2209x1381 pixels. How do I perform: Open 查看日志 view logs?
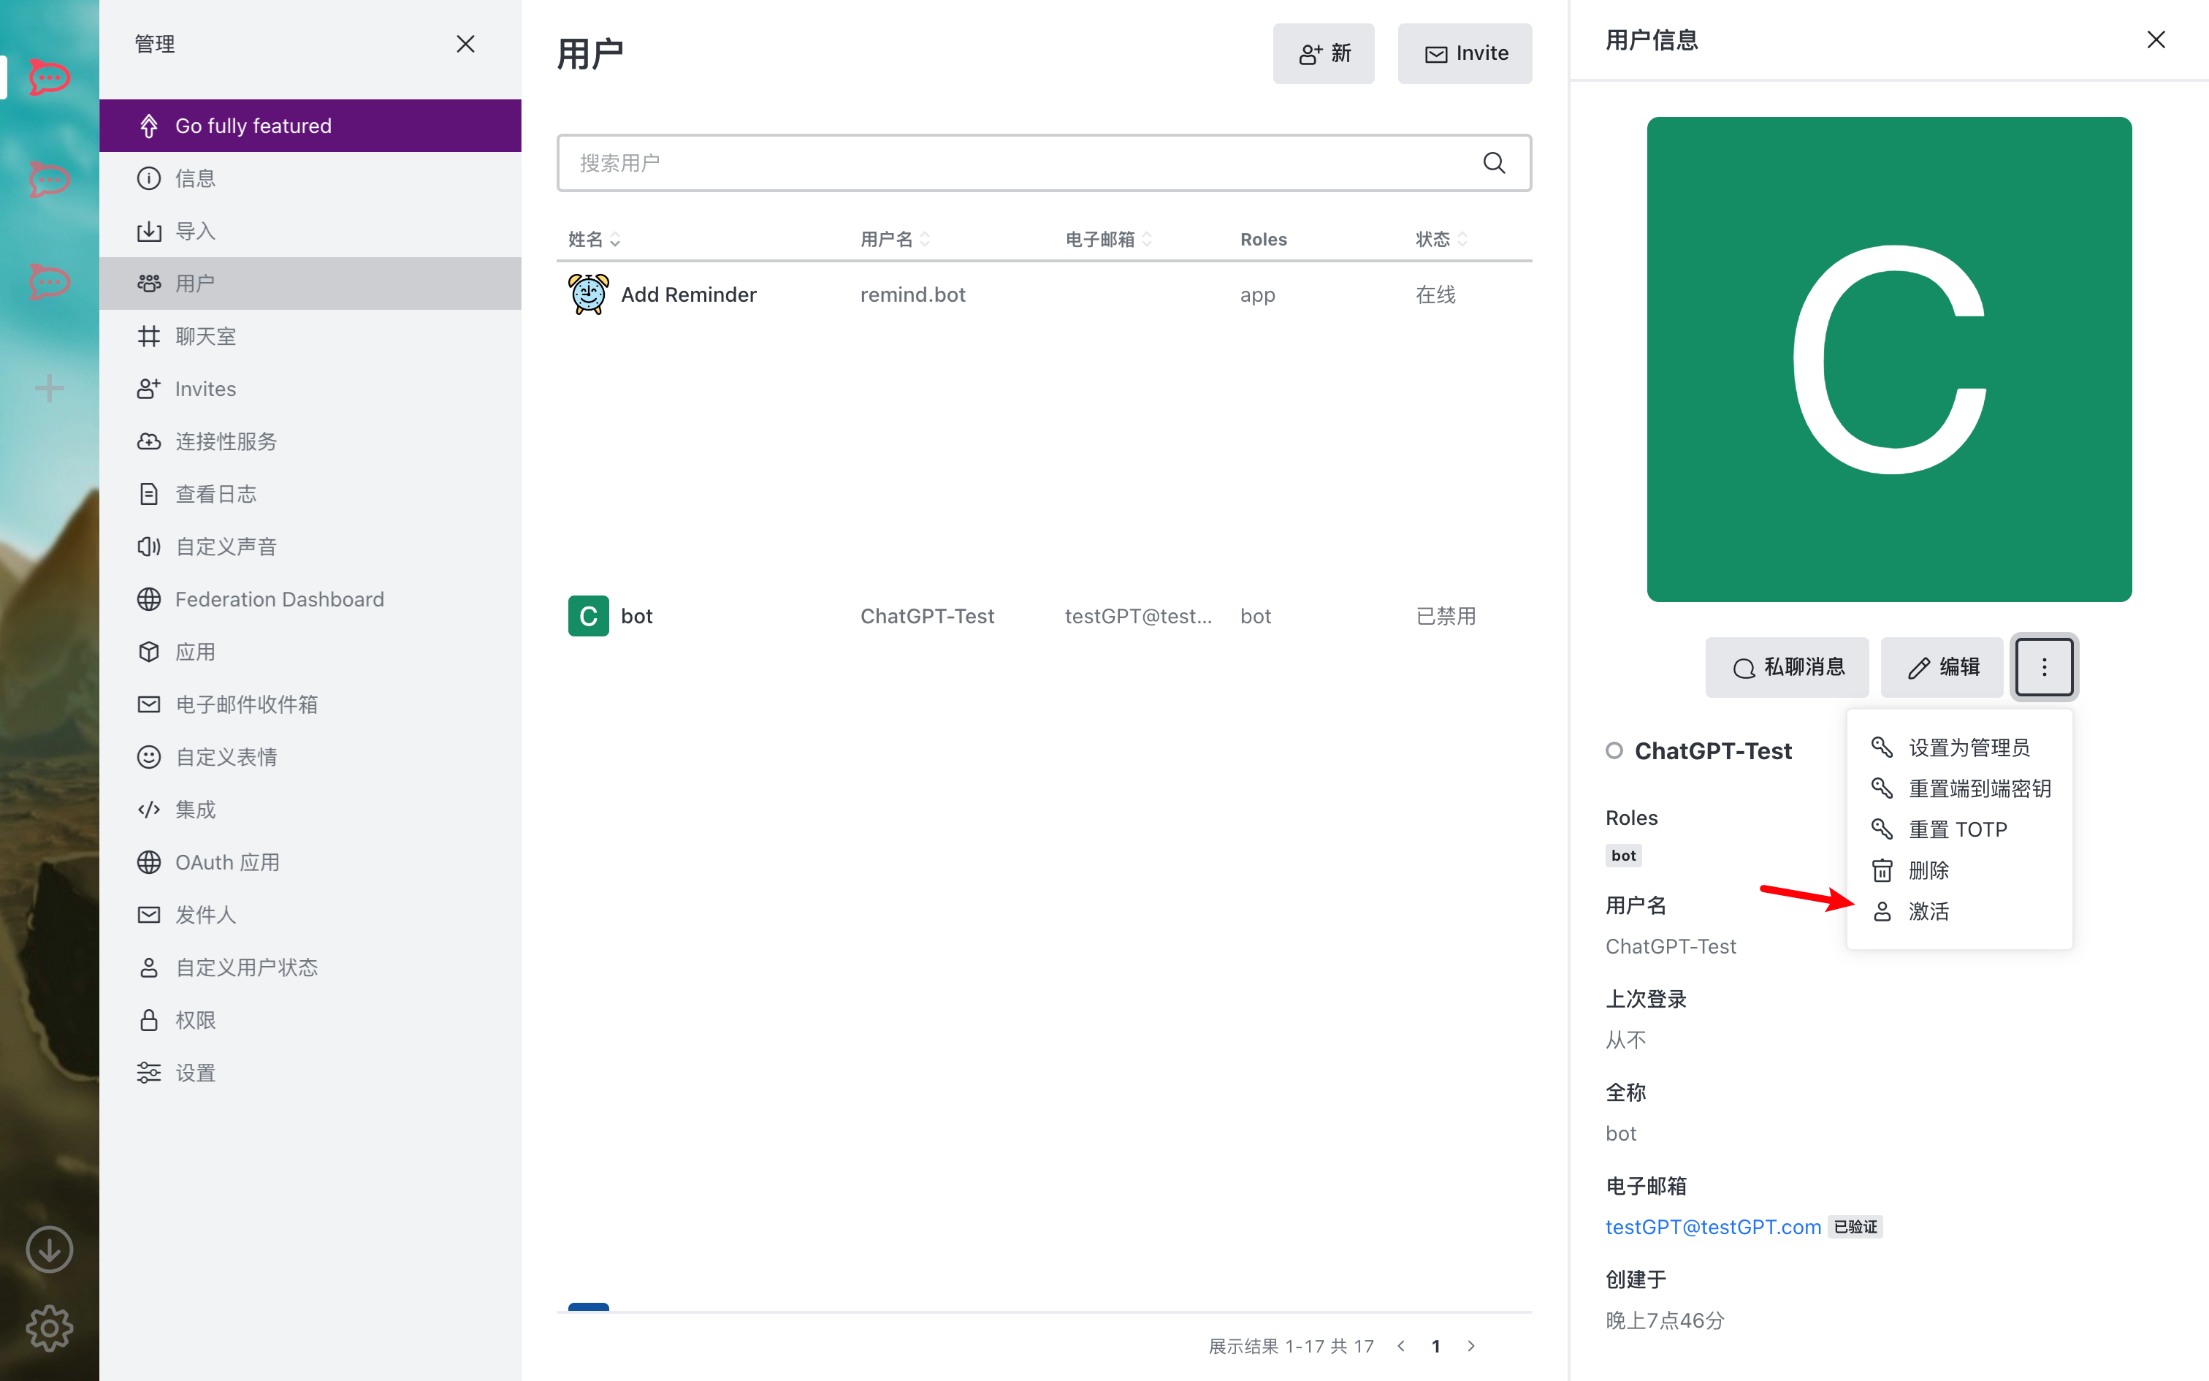[310, 494]
